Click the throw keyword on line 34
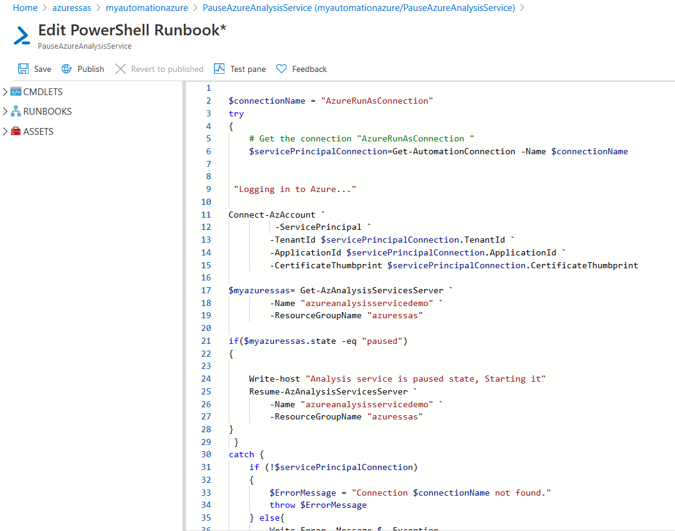 point(282,505)
